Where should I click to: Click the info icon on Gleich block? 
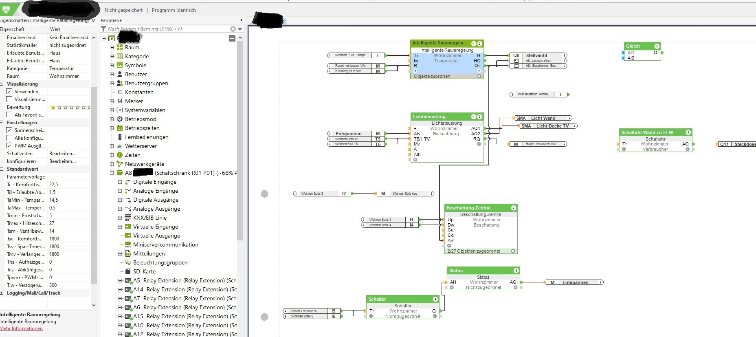[657, 46]
